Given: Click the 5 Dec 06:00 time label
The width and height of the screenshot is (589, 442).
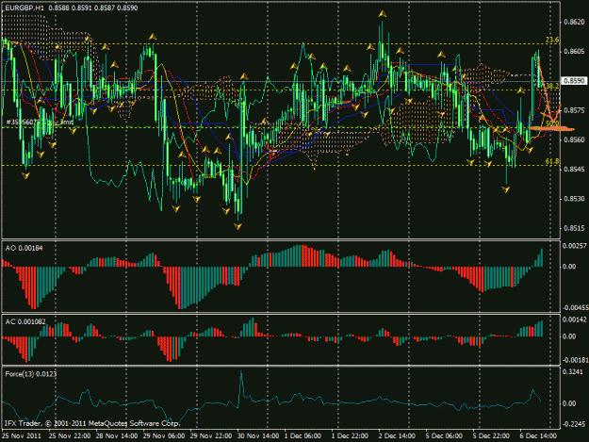Looking at the screenshot, I should coord(444,436).
